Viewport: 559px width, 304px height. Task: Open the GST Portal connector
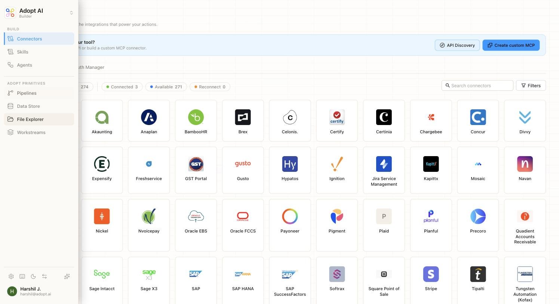pyautogui.click(x=196, y=170)
